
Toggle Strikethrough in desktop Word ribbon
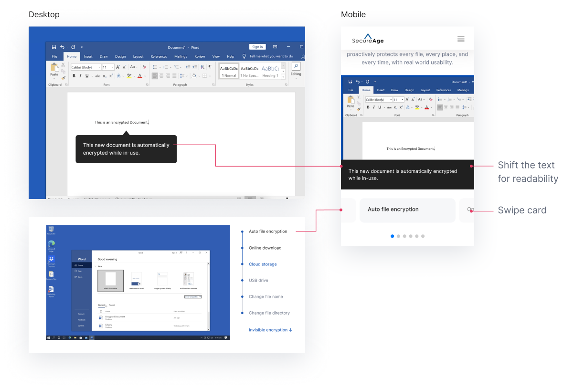[98, 76]
